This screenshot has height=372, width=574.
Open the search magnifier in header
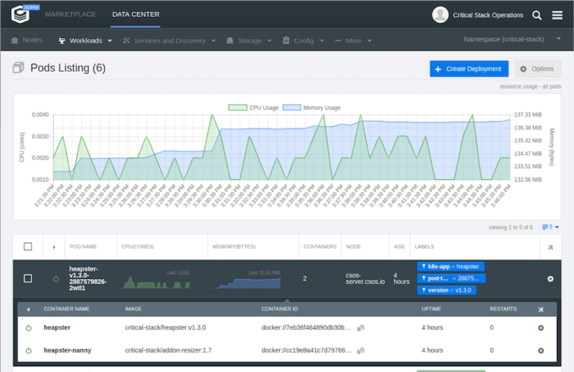coord(538,14)
